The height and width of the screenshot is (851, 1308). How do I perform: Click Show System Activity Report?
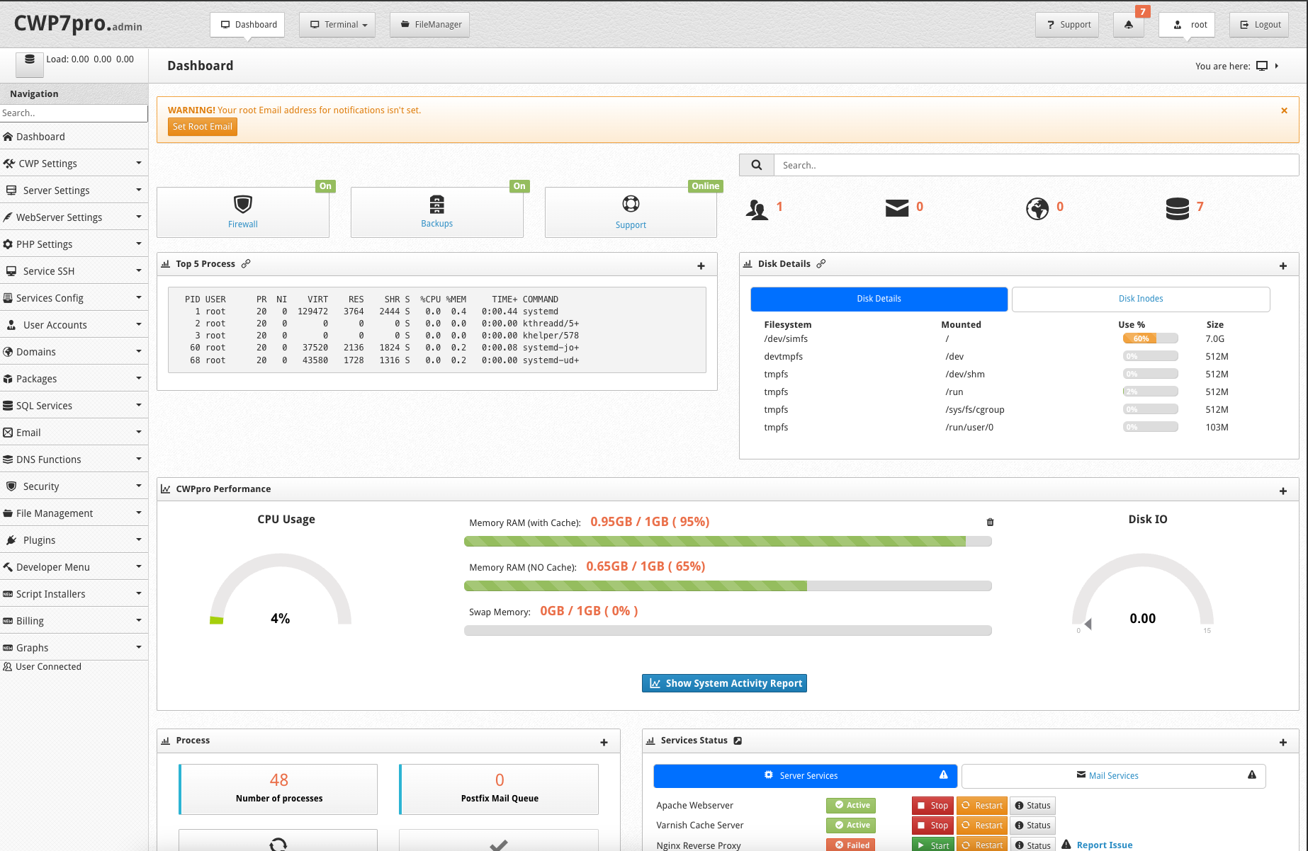(x=724, y=683)
